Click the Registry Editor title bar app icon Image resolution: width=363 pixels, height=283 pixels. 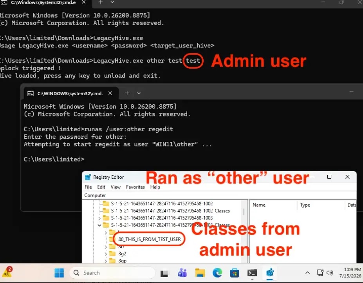click(88, 177)
